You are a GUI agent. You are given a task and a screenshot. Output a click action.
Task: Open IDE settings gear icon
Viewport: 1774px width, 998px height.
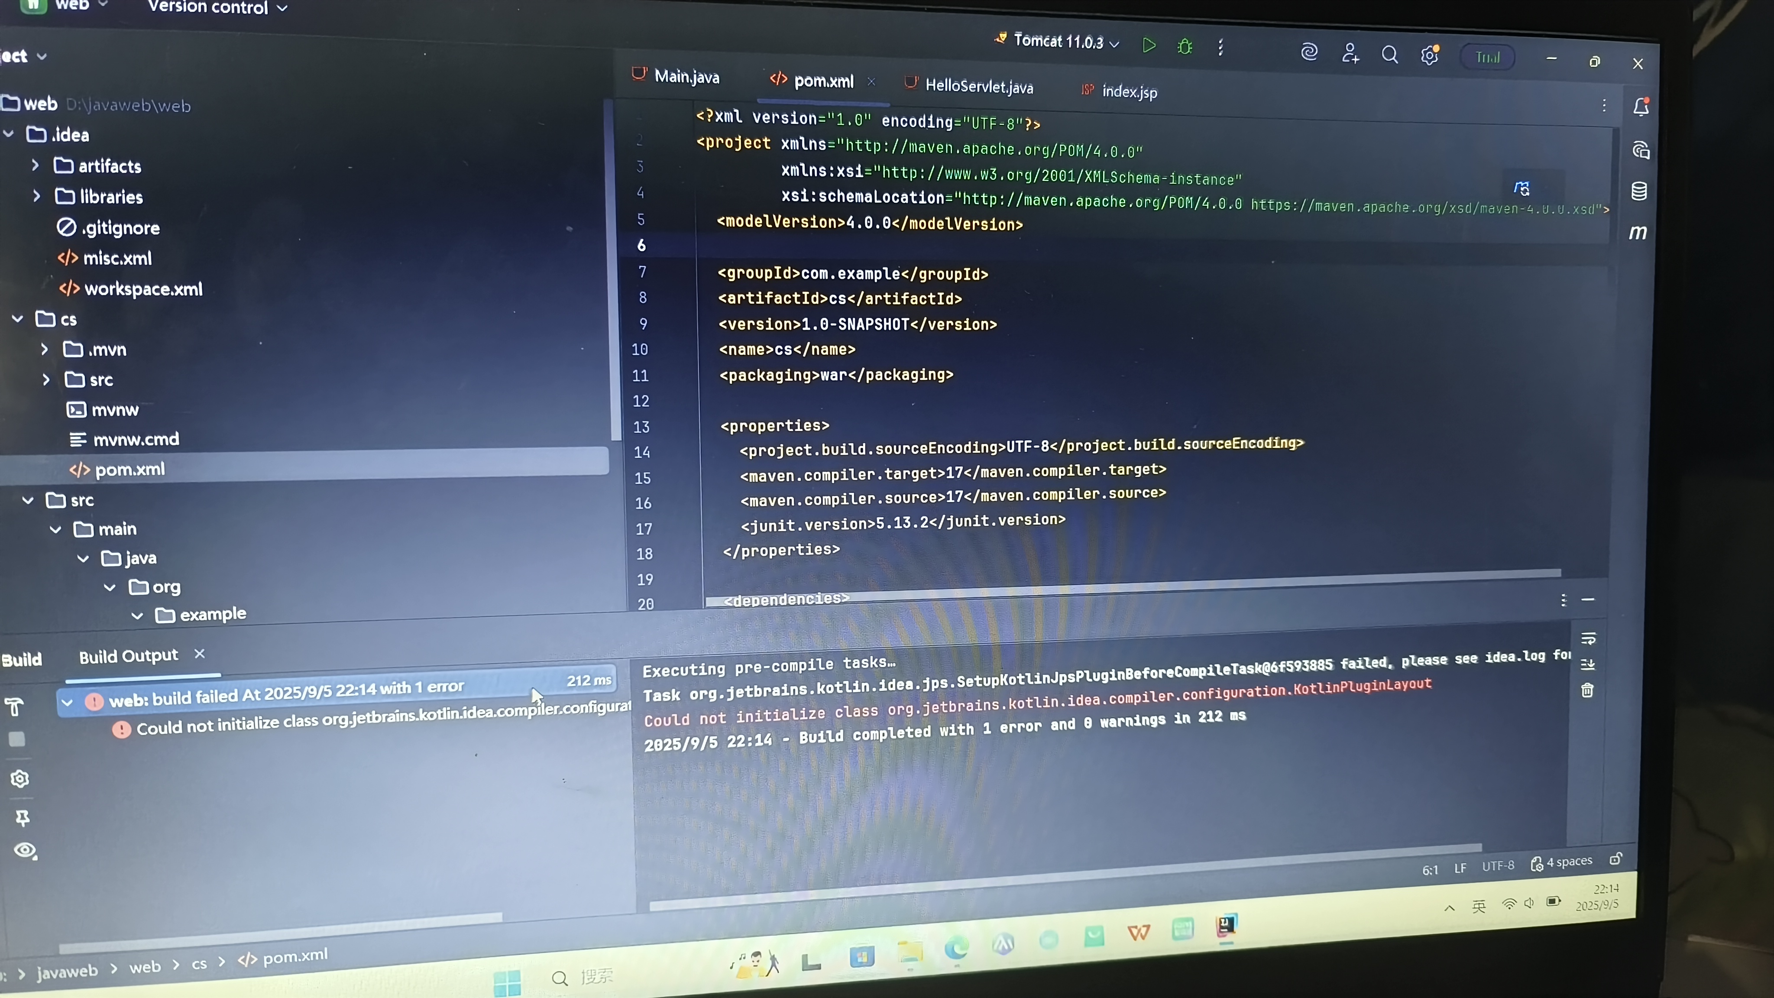(x=1430, y=55)
